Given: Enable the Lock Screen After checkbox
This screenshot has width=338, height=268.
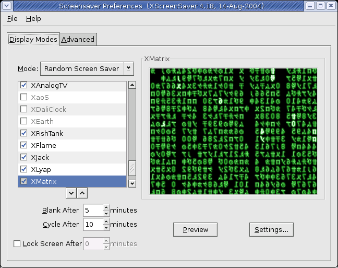Looking at the screenshot, I should point(17,243).
